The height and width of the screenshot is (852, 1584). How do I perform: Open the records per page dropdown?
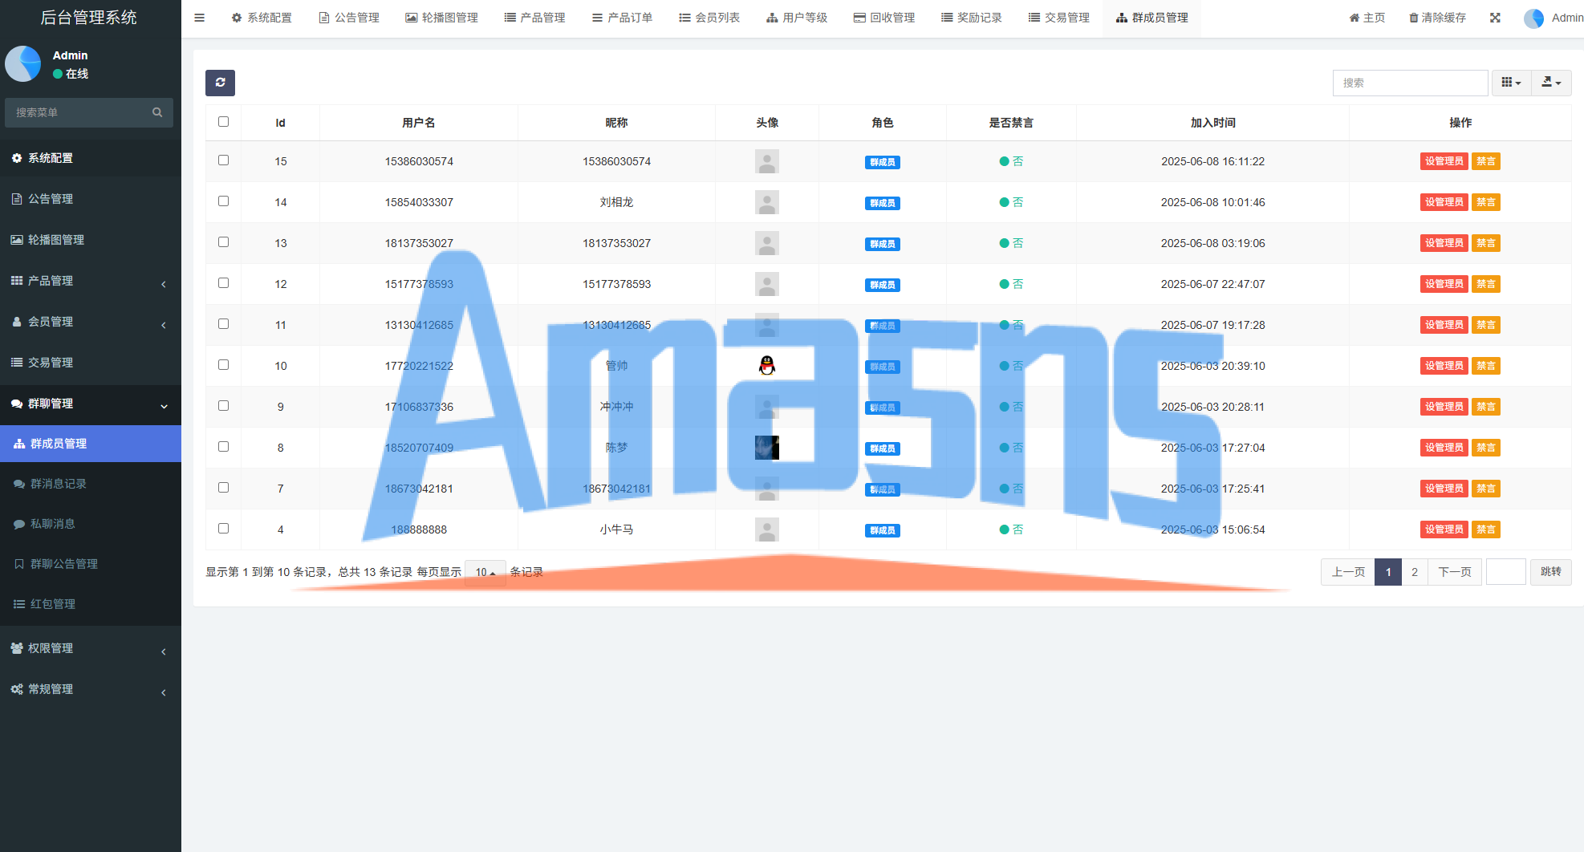pyautogui.click(x=485, y=572)
